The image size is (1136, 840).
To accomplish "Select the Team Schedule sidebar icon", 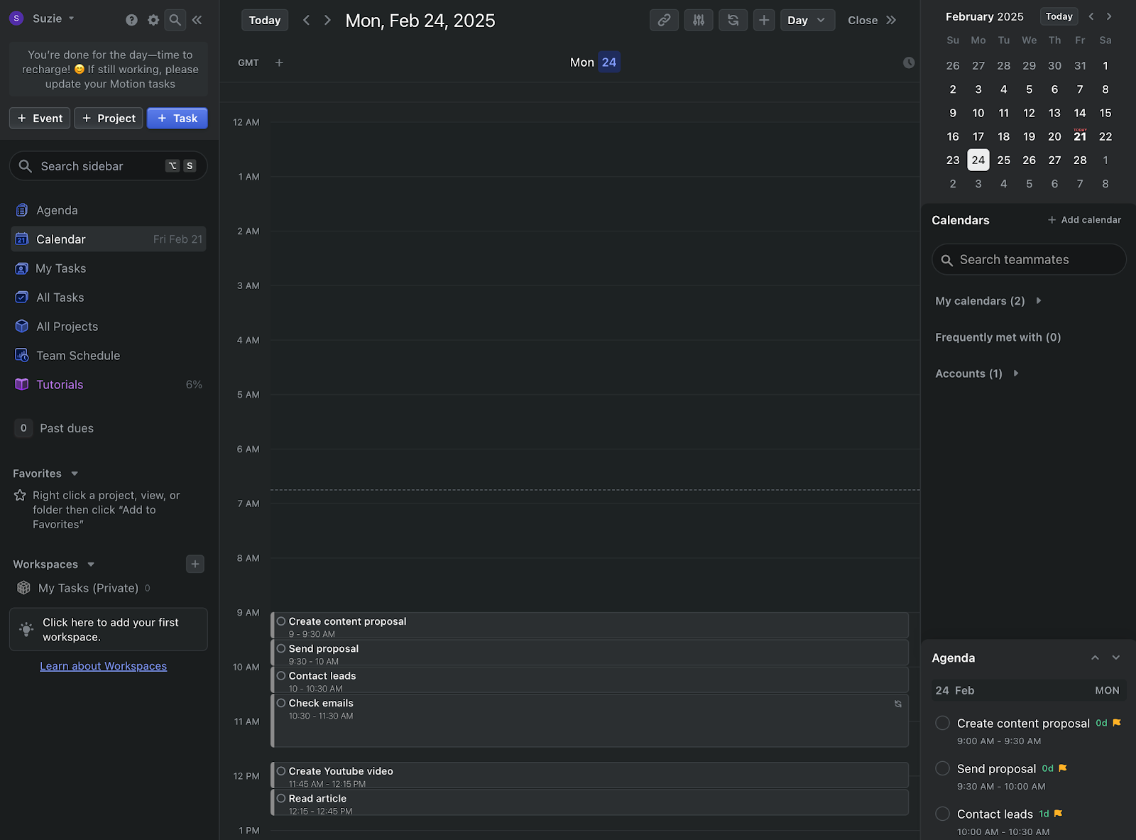I will [22, 355].
